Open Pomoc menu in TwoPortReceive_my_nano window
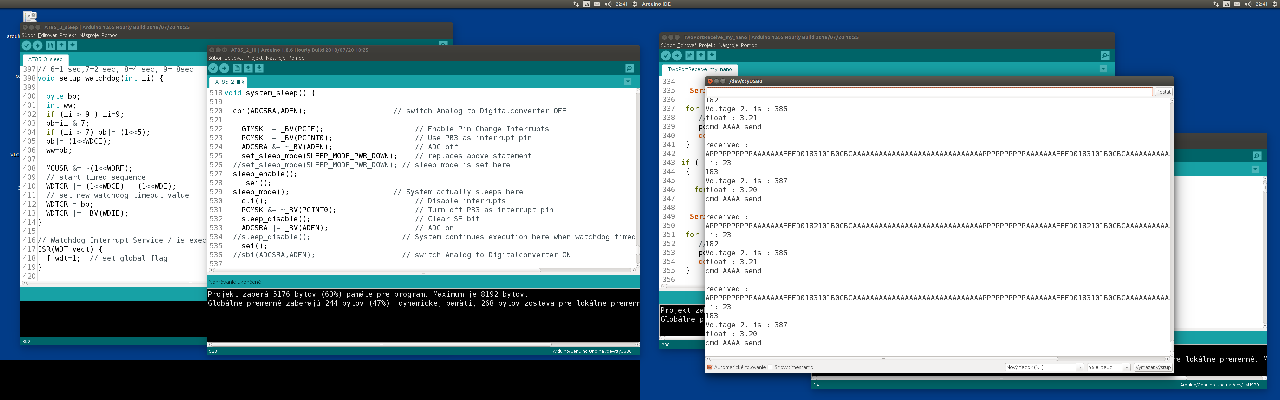1280x400 pixels. coord(749,45)
